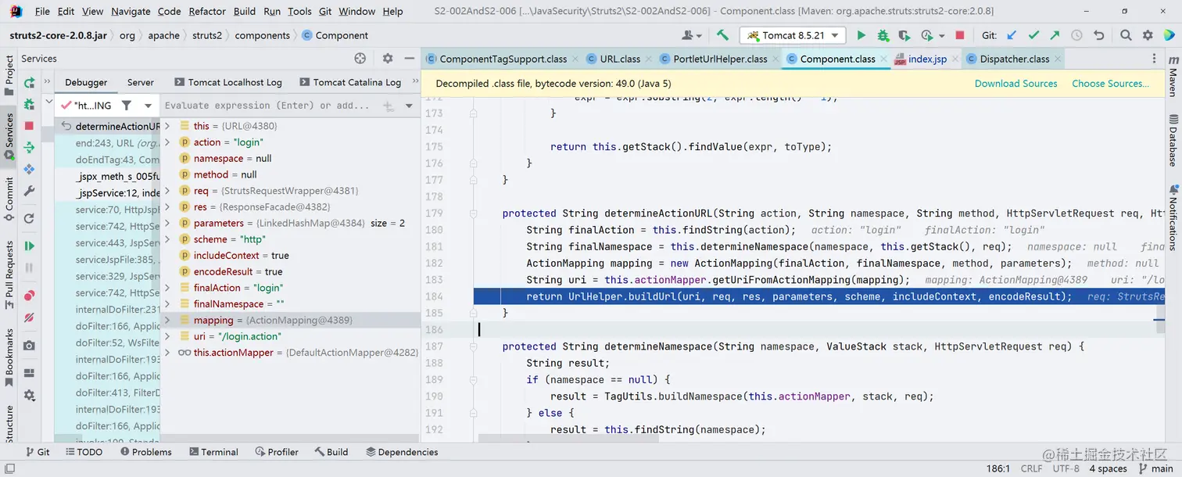Open the editor tabs three-dot menu

click(x=1155, y=59)
